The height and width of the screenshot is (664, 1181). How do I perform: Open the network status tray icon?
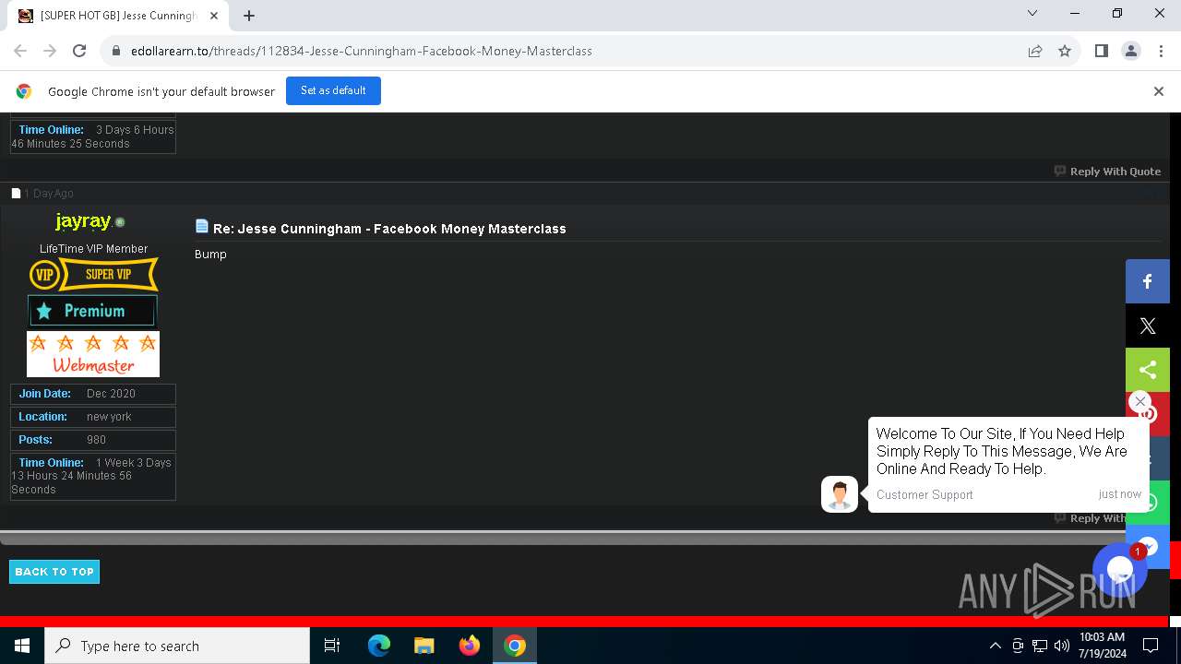click(1040, 646)
